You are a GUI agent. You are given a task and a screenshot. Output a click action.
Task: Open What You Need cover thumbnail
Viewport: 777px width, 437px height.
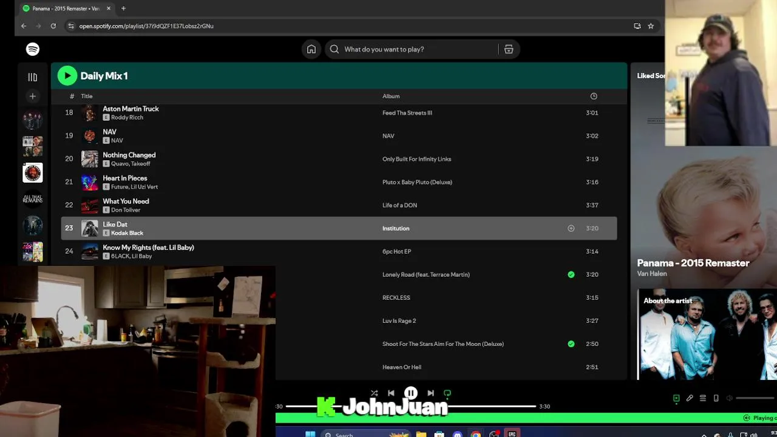90,205
